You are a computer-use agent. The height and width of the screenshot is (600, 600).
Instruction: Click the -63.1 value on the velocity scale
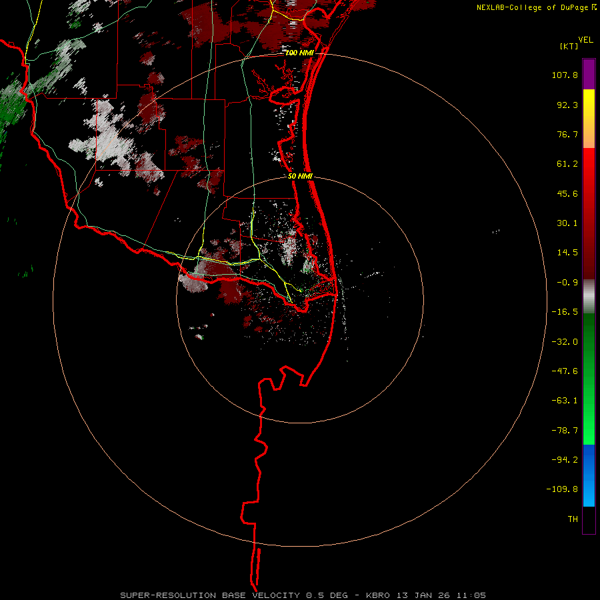coord(565,401)
